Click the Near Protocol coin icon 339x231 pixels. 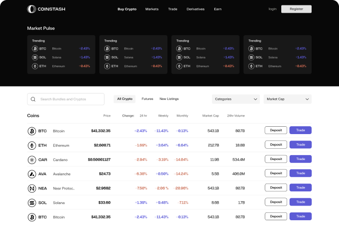(32, 188)
